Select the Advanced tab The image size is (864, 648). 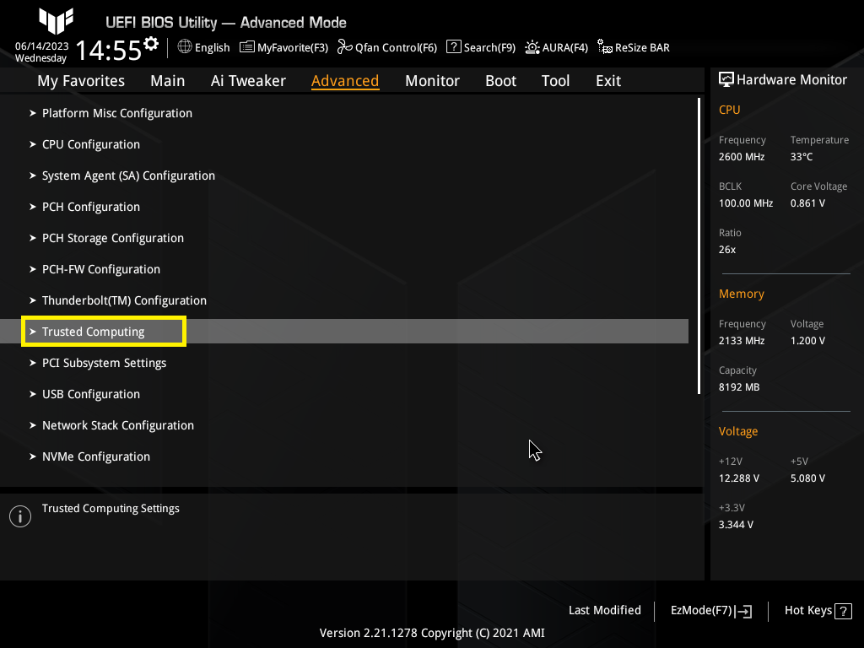pyautogui.click(x=345, y=81)
